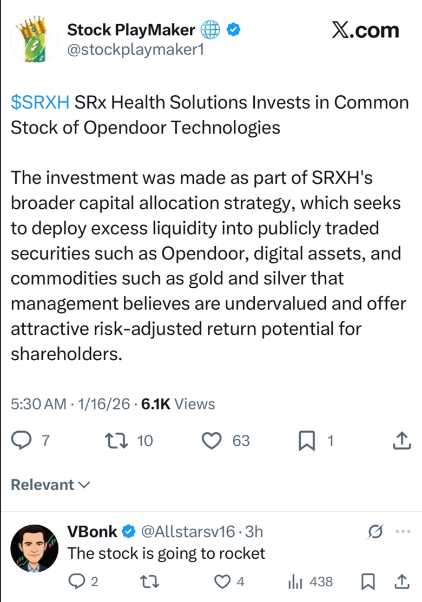Bookmark the main SRXH post

(307, 441)
